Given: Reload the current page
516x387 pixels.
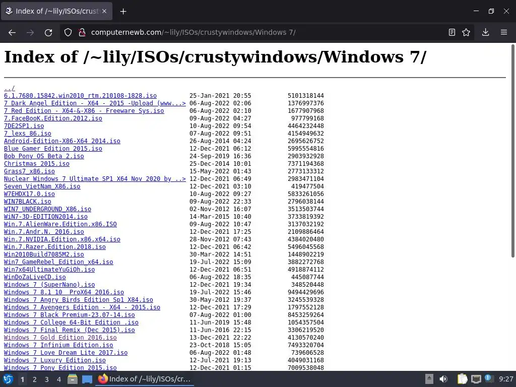Looking at the screenshot, I should click(x=48, y=32).
